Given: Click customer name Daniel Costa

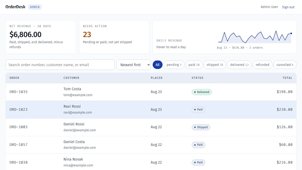Looking at the screenshot, I should 74,142.
